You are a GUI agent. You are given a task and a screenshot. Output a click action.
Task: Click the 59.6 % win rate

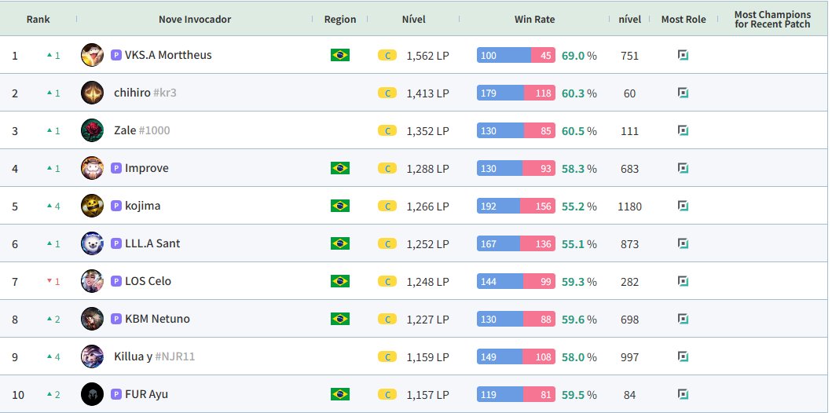[x=579, y=319]
